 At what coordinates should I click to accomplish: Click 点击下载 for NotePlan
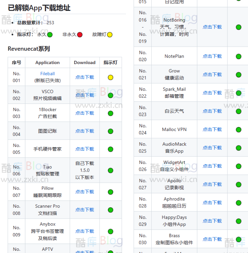point(212,56)
